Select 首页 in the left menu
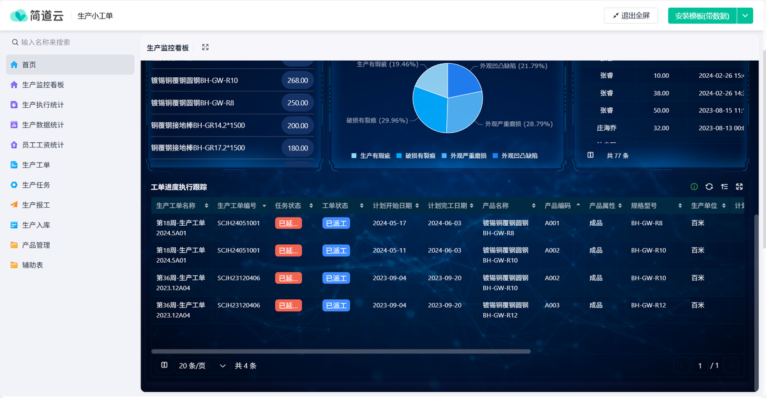Screen dimensions: 766x398 click(29, 64)
